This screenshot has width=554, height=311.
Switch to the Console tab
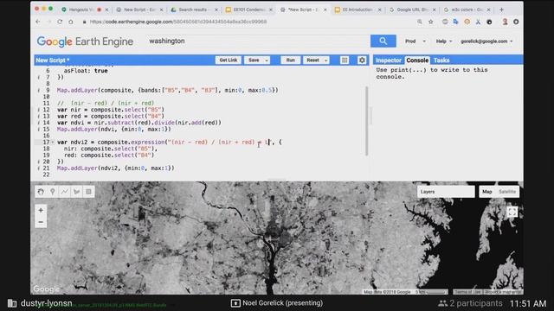(417, 60)
